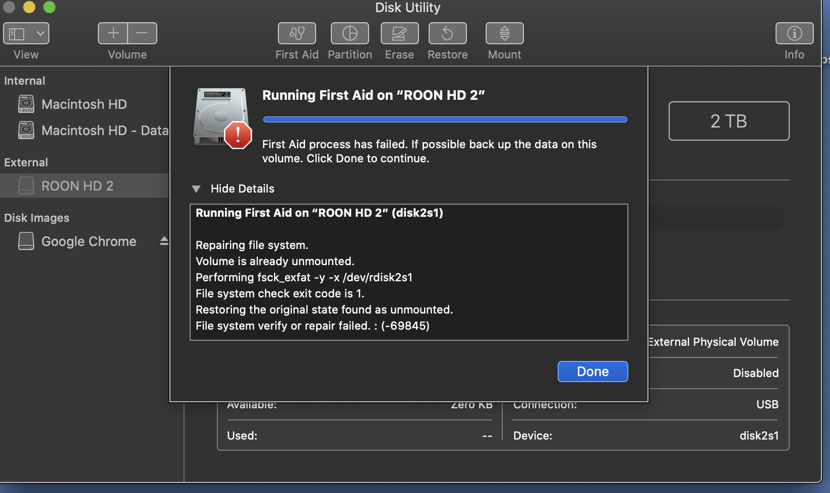The width and height of the screenshot is (830, 493).
Task: Click the Macintosh HD - Data drive icon
Action: point(26,130)
